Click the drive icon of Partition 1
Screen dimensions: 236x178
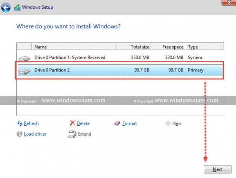click(x=24, y=58)
